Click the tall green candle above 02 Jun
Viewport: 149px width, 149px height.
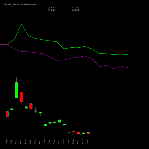pos(17,90)
